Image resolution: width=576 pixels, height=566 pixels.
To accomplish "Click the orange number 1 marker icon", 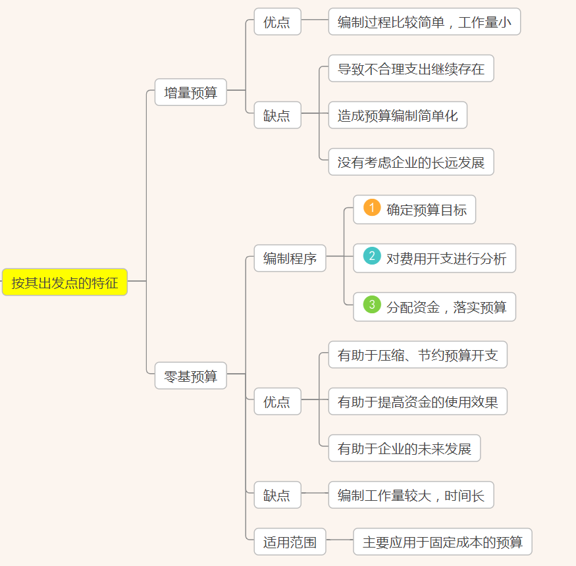I will 372,208.
